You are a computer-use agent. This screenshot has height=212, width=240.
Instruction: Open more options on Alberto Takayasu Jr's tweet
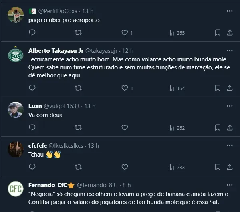pos(229,50)
